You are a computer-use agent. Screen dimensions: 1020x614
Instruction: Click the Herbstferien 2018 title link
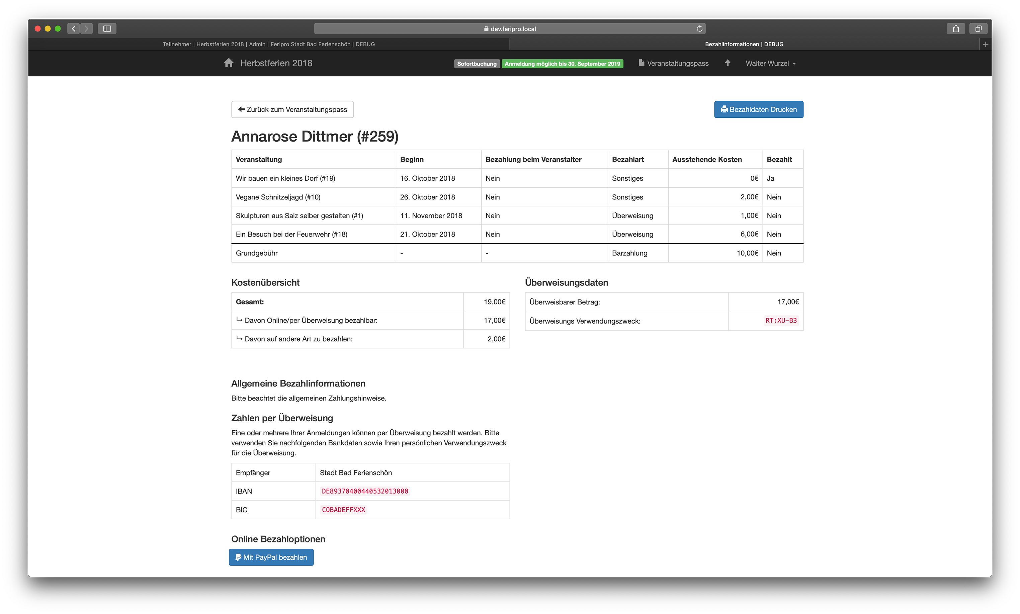click(276, 63)
